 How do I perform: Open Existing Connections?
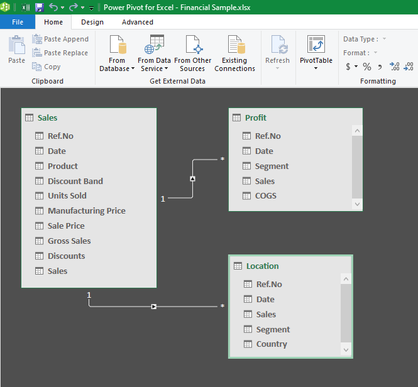[x=234, y=45]
